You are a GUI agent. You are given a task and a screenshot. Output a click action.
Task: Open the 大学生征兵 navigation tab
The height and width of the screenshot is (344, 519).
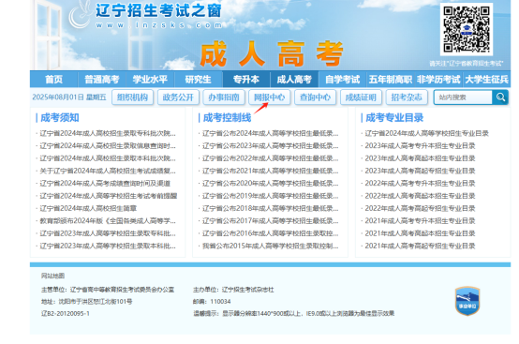[486, 80]
